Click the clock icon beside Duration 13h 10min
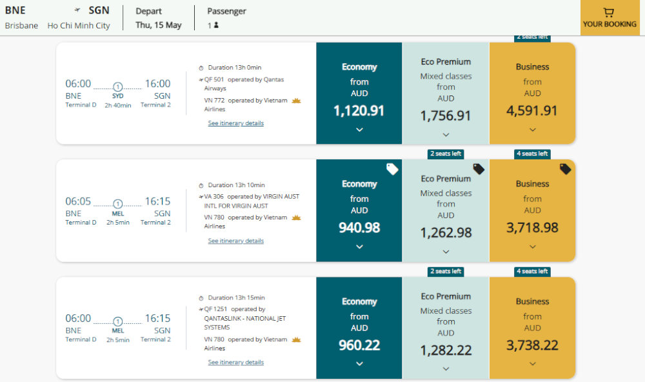 [201, 185]
